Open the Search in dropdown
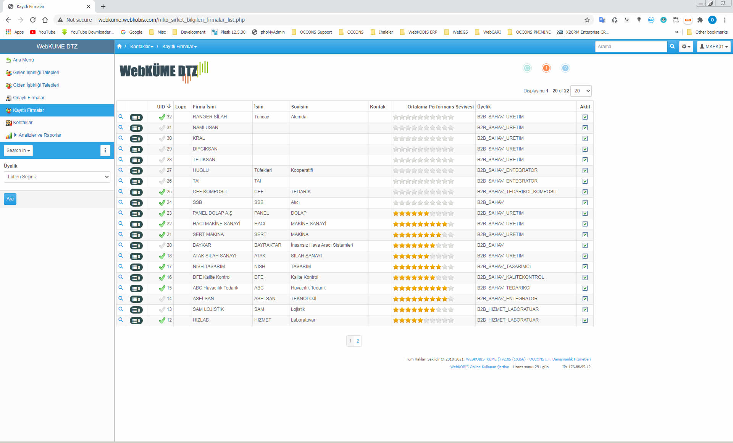 pyautogui.click(x=18, y=150)
